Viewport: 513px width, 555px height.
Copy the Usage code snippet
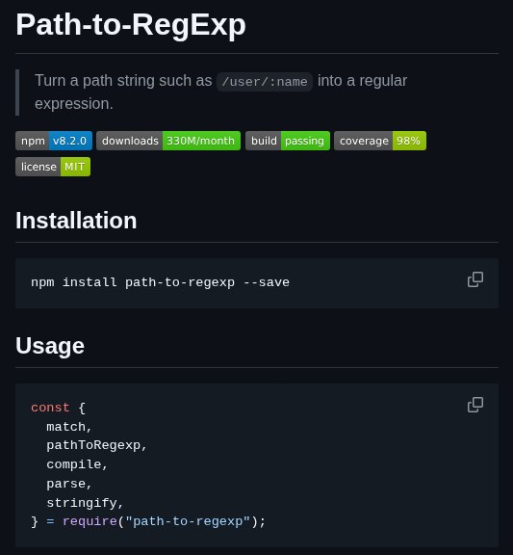click(x=475, y=405)
